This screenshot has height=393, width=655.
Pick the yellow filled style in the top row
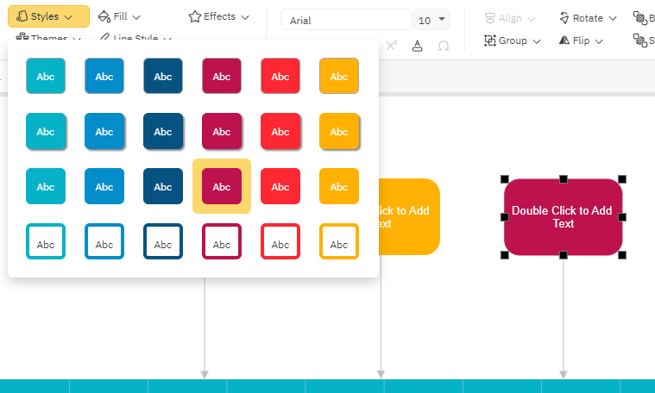(x=339, y=77)
